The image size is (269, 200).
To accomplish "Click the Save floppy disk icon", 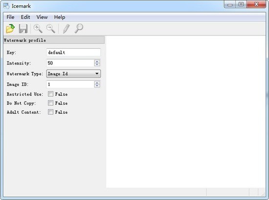I will click(23, 29).
